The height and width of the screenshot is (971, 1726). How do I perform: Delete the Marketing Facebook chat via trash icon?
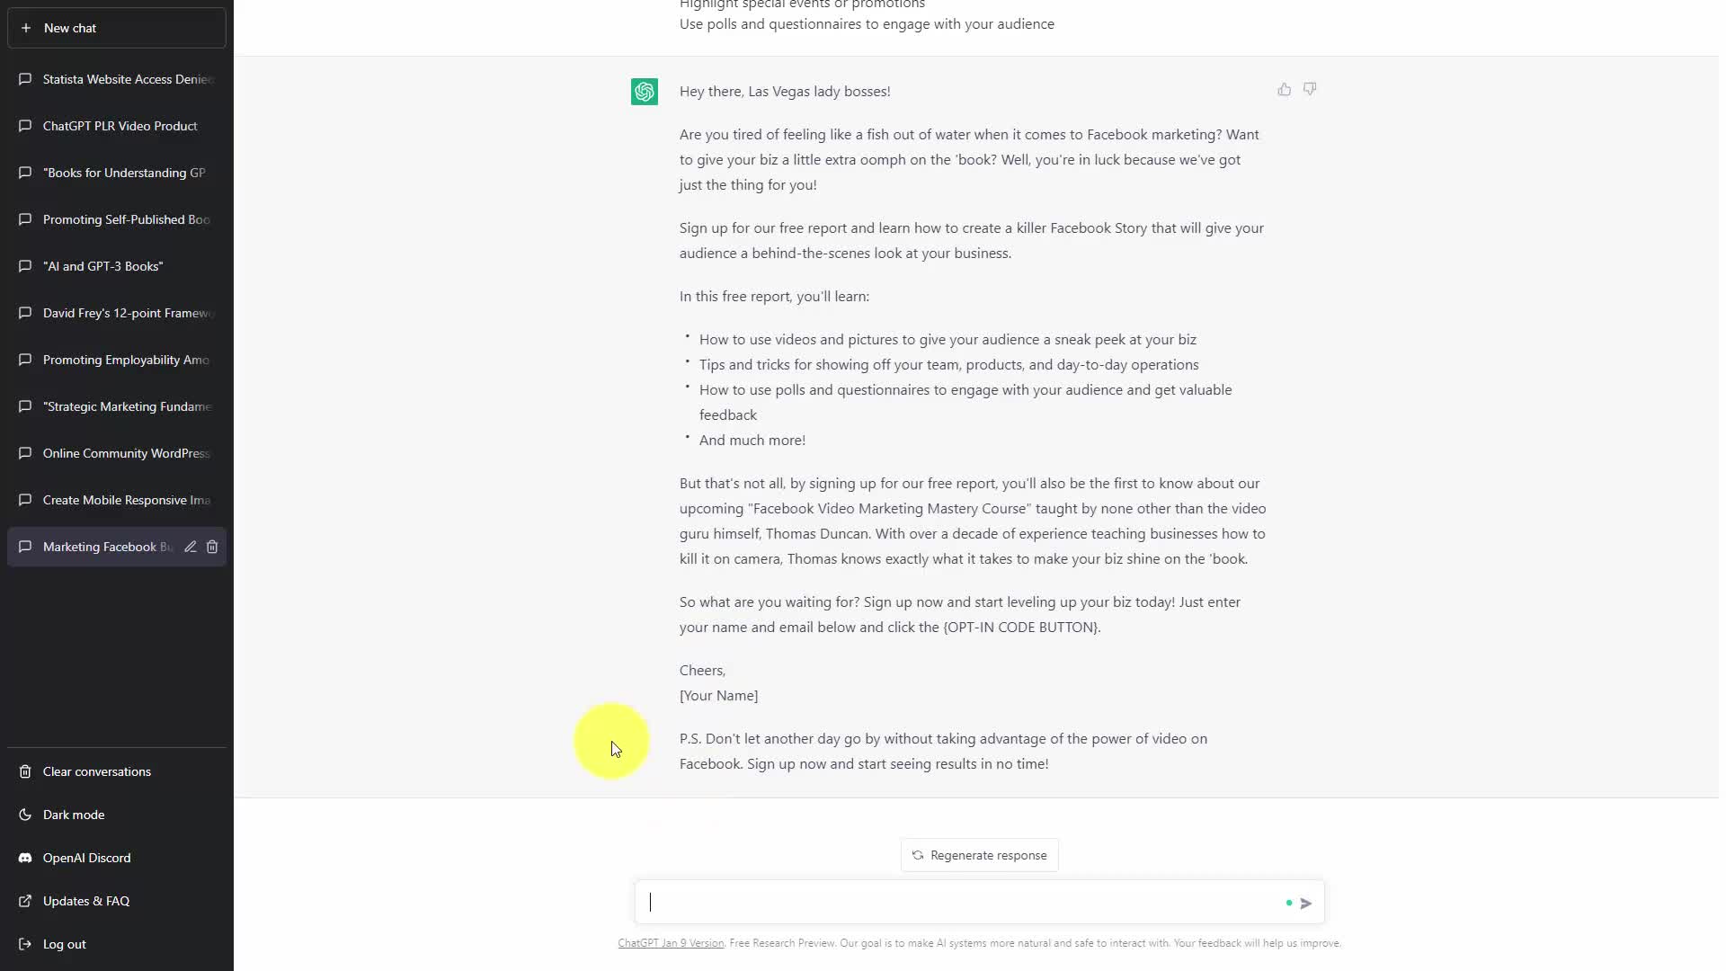[212, 547]
